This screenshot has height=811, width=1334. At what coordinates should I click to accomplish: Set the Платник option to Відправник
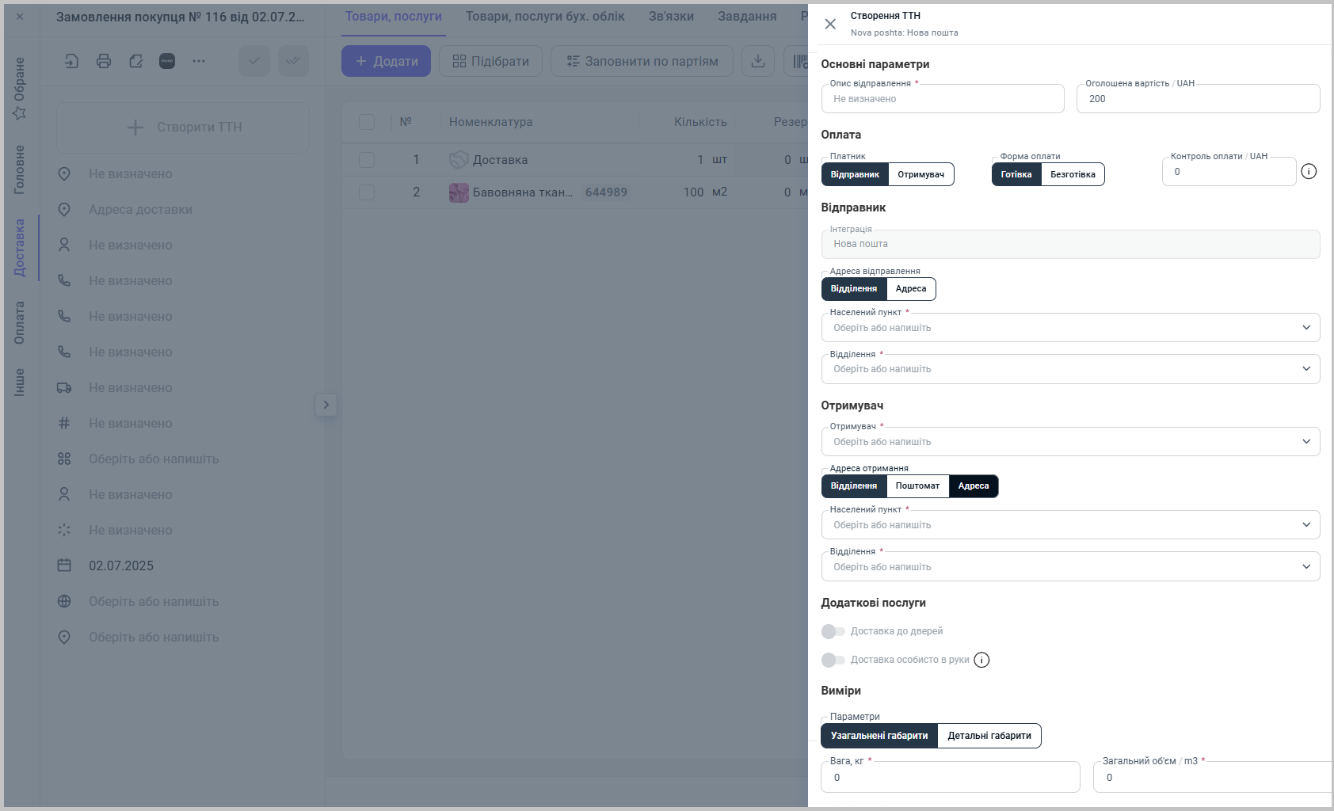pos(855,174)
